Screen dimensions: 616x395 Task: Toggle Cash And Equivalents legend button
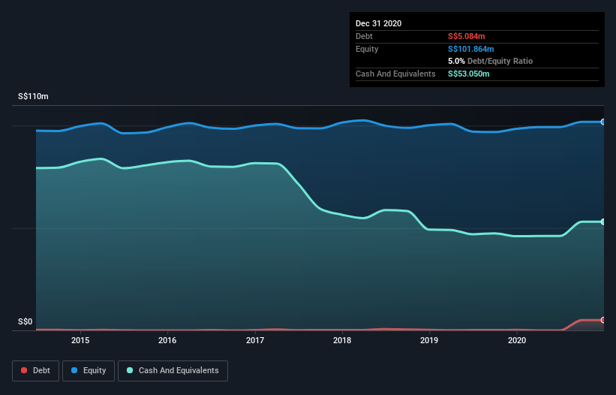[x=173, y=371]
